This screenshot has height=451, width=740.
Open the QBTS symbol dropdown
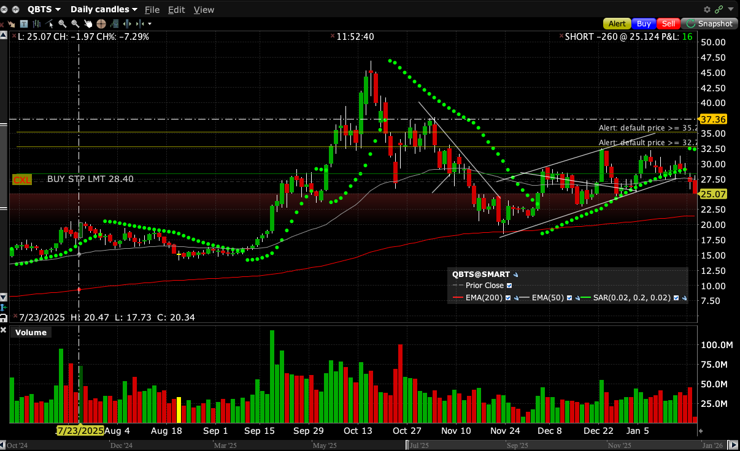coord(44,9)
